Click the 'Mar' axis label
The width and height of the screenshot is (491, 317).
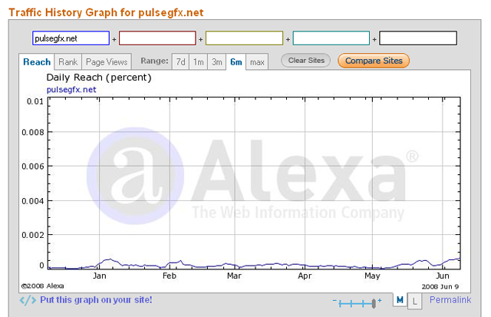click(234, 276)
